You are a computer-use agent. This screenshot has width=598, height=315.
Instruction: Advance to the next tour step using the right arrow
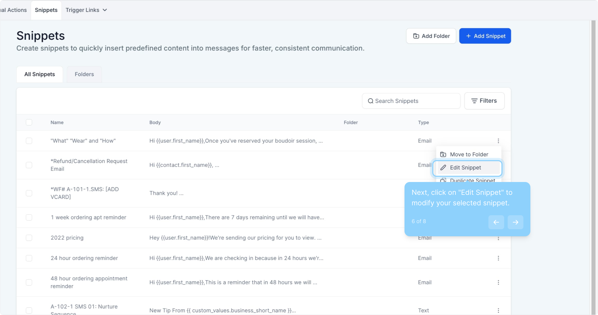click(515, 222)
